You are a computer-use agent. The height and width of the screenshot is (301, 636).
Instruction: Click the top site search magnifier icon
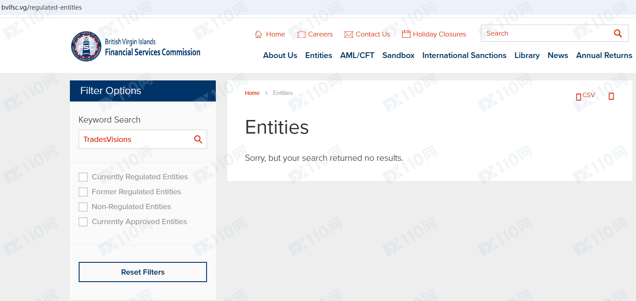618,33
